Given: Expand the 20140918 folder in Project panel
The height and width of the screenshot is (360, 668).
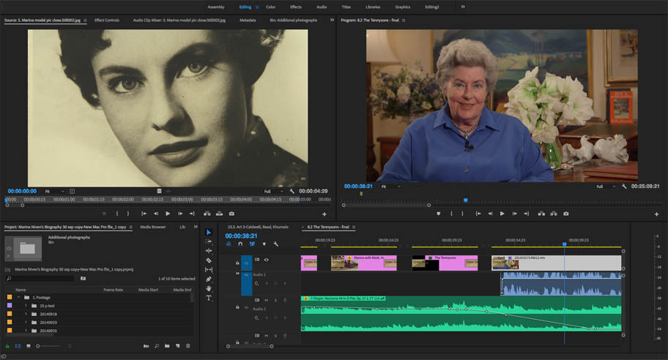Looking at the screenshot, I should pyautogui.click(x=26, y=313).
